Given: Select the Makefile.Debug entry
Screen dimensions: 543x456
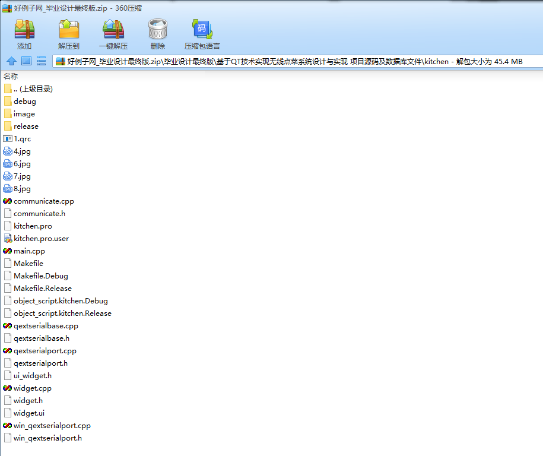Looking at the screenshot, I should coord(36,276).
